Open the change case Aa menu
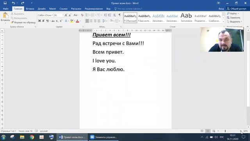The width and height of the screenshot is (250, 141). point(76,15)
